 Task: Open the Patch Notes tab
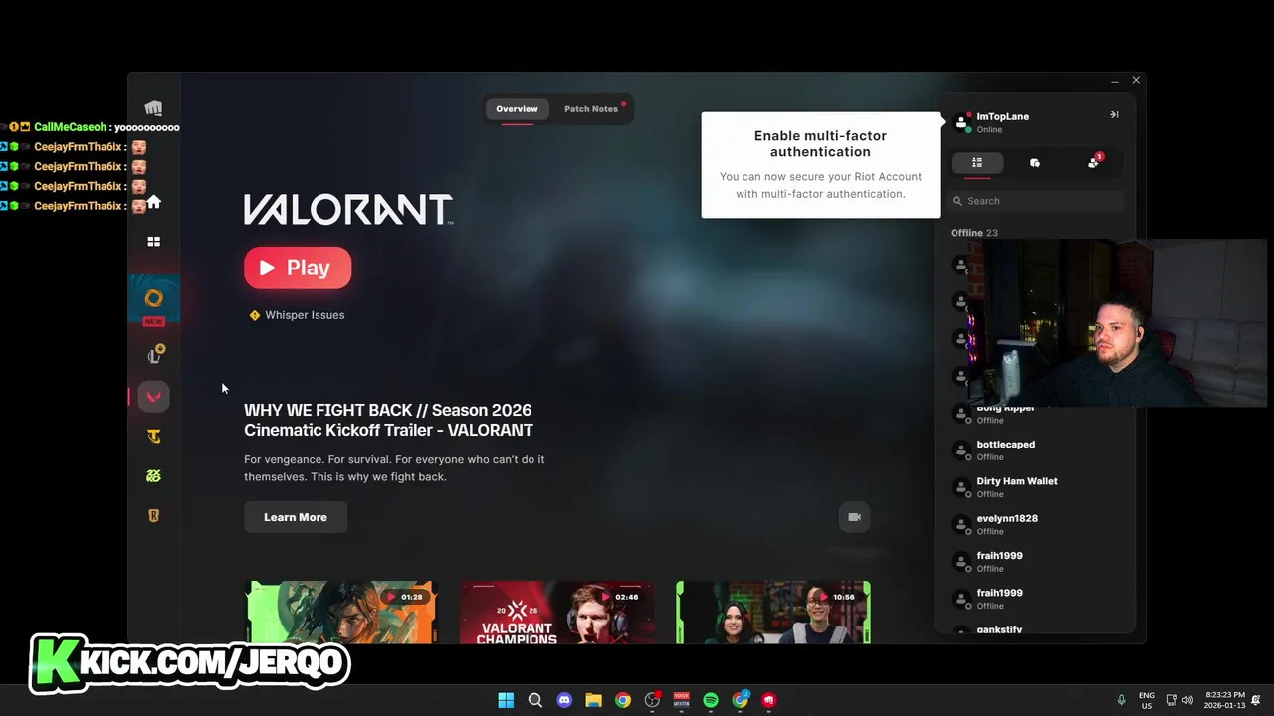[591, 108]
